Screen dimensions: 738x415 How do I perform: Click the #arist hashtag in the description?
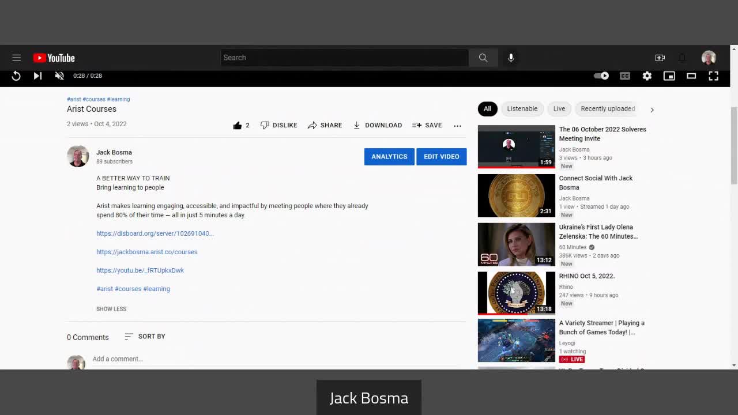tap(104, 289)
